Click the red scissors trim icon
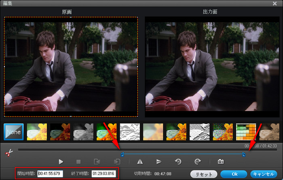Image resolution: width=283 pixels, height=180 pixels. click(x=9, y=153)
